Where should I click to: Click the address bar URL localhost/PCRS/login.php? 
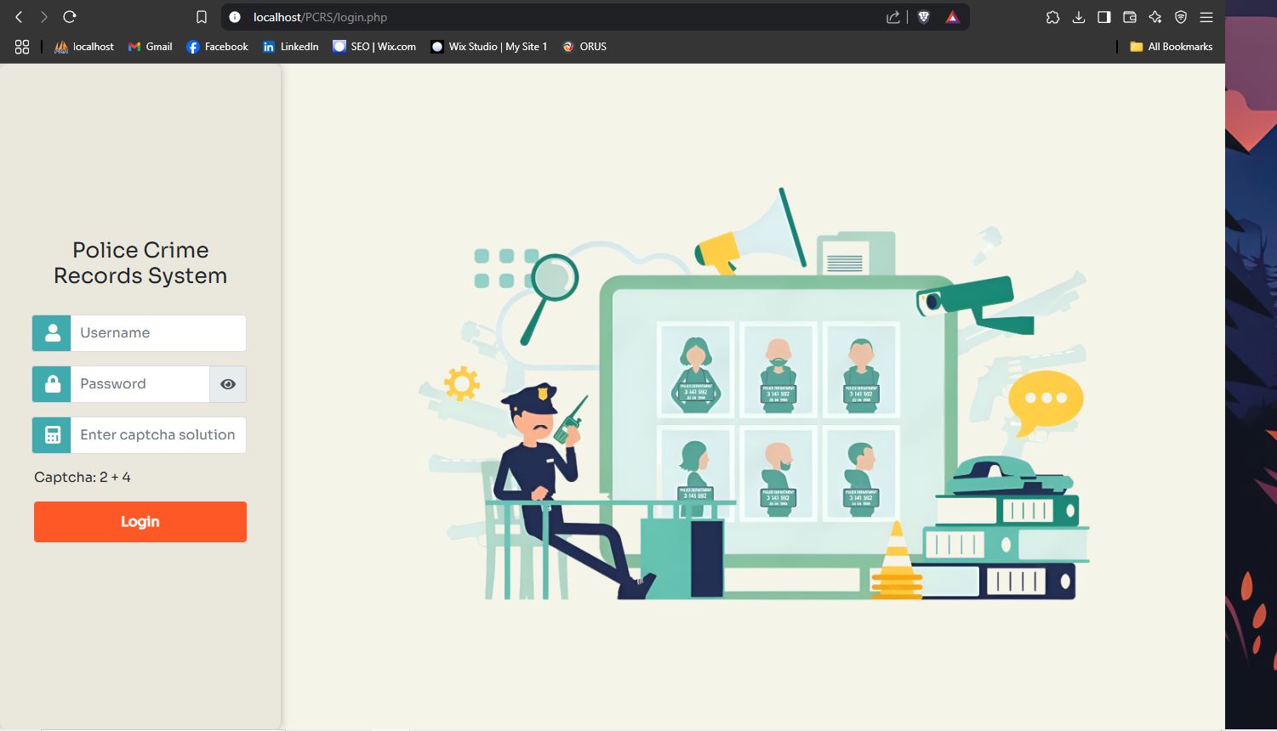pos(320,17)
